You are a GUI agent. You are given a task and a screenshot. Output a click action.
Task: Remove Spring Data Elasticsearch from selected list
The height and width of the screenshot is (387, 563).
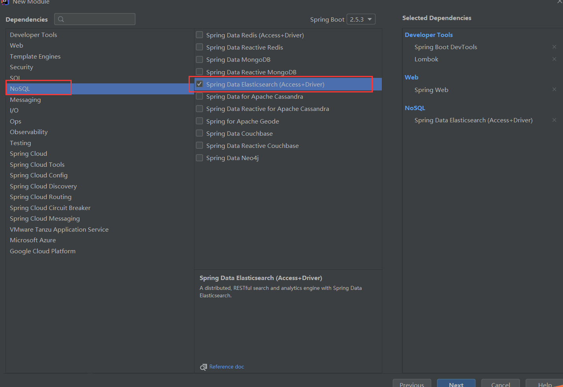(x=554, y=120)
